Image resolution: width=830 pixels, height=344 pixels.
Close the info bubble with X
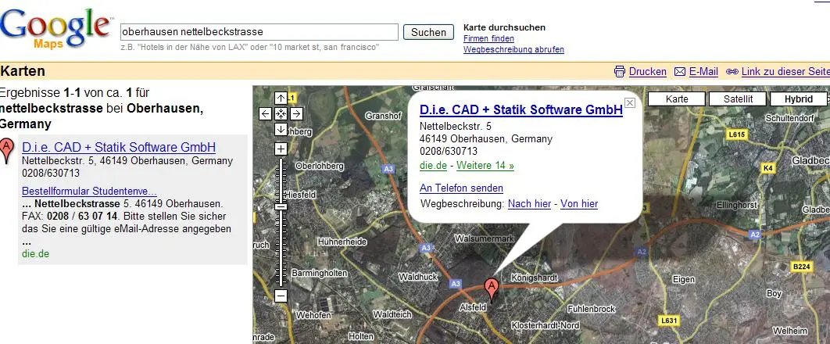(630, 103)
